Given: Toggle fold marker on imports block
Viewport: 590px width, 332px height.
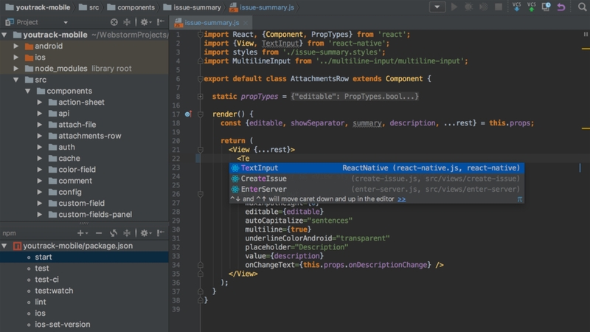Looking at the screenshot, I should coord(201,35).
